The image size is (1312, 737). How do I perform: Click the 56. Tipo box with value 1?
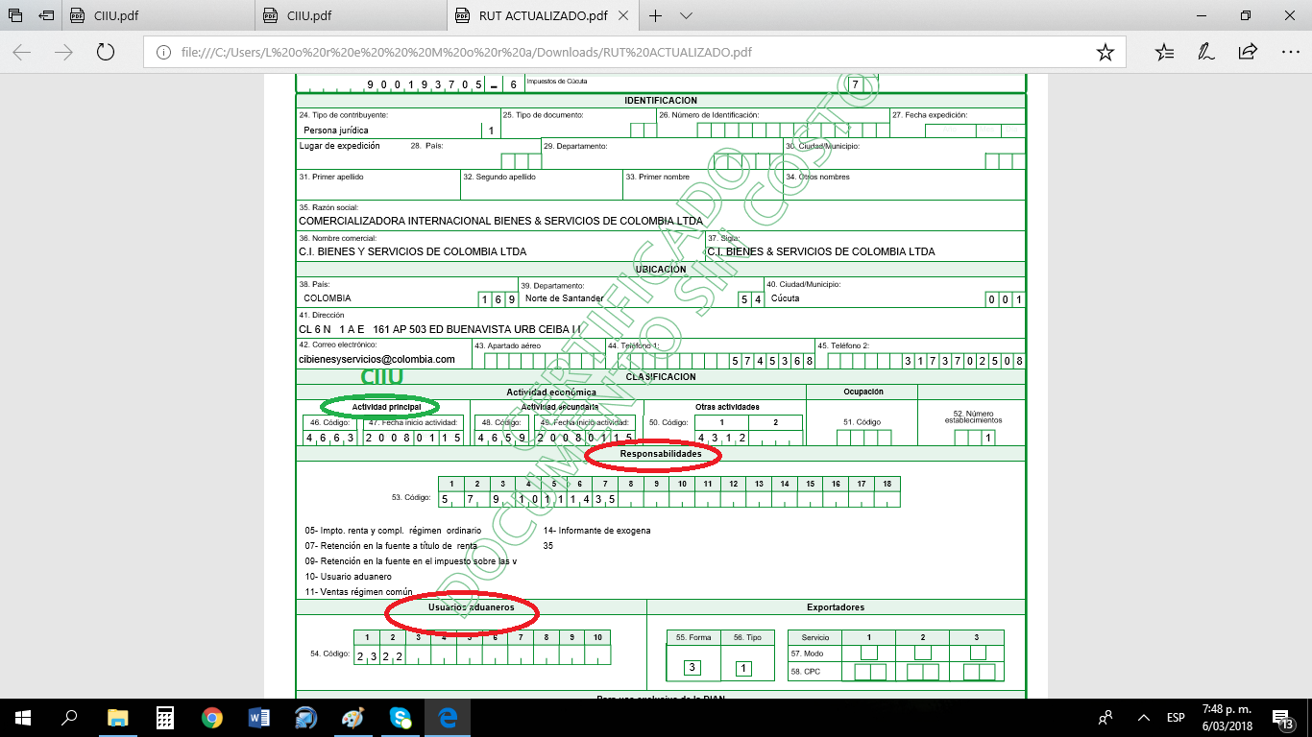click(744, 668)
